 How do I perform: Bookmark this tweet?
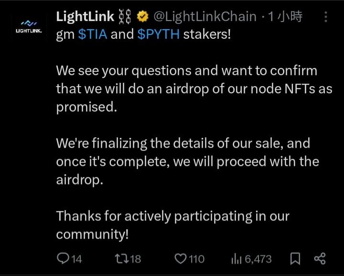pyautogui.click(x=295, y=258)
